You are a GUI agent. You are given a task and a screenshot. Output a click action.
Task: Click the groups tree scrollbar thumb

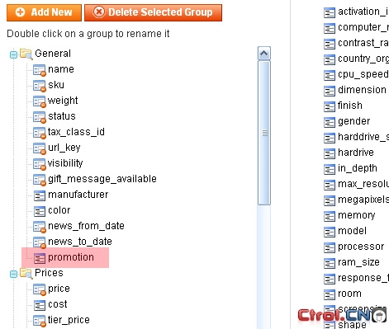264,133
